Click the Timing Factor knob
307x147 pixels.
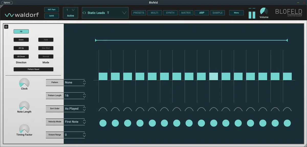[24, 129]
